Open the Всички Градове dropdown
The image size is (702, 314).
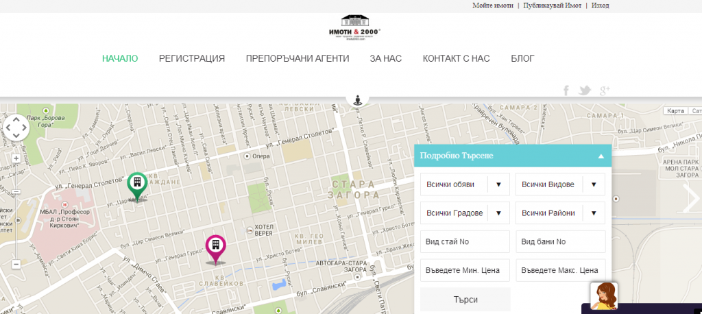[x=465, y=213]
